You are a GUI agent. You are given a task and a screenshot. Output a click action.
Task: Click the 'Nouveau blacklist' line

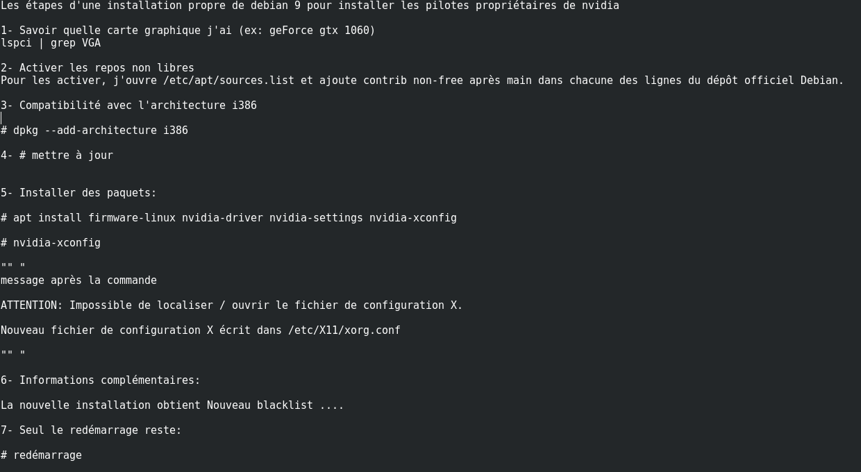pyautogui.click(x=172, y=405)
